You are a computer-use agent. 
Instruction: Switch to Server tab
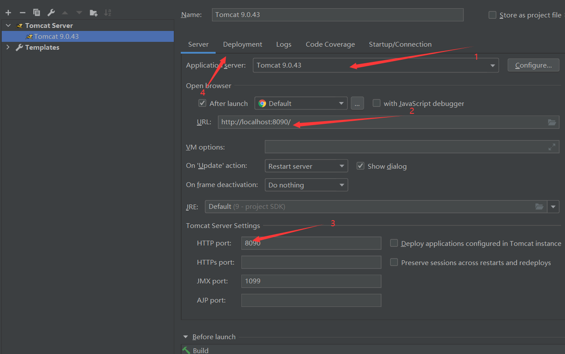click(198, 44)
